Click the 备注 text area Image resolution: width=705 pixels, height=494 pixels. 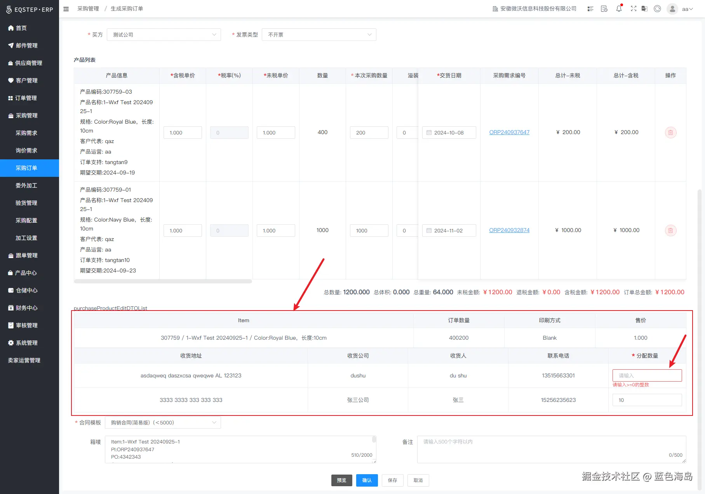(552, 450)
